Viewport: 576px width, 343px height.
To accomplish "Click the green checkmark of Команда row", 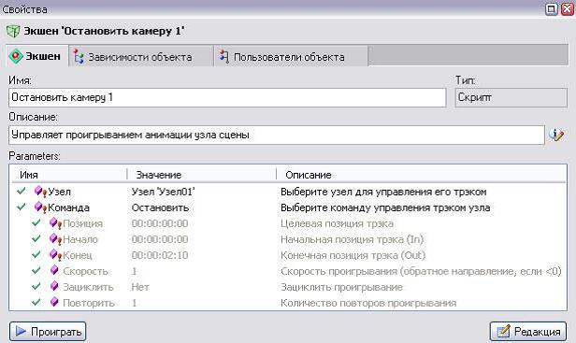I will point(22,207).
